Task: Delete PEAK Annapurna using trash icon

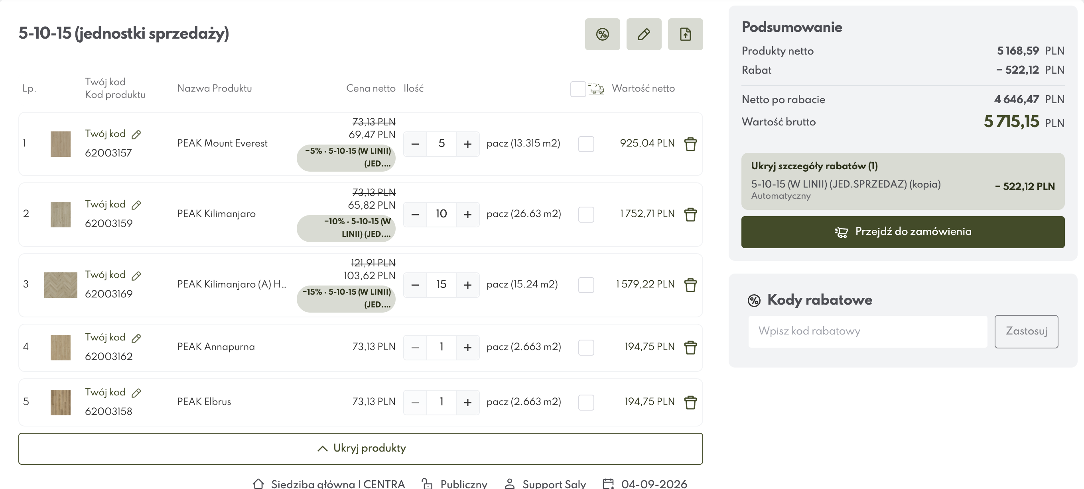Action: [x=690, y=347]
